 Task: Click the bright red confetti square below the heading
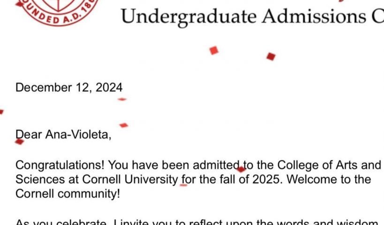pyautogui.click(x=214, y=51)
